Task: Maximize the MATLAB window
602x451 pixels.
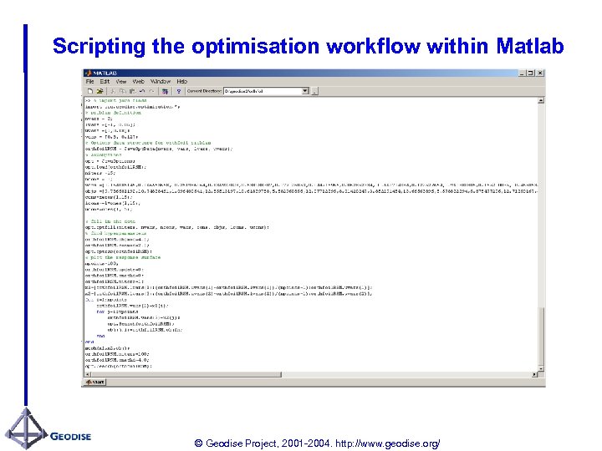Action: click(530, 73)
